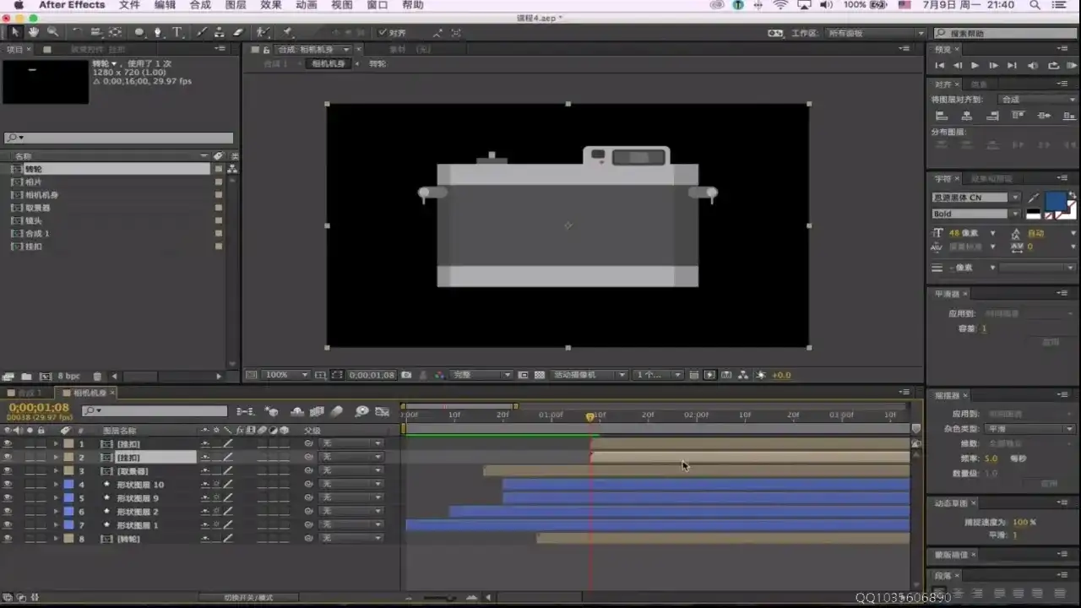1081x608 pixels.
Task: Click the 切换开关/模式 button
Action: (x=248, y=598)
